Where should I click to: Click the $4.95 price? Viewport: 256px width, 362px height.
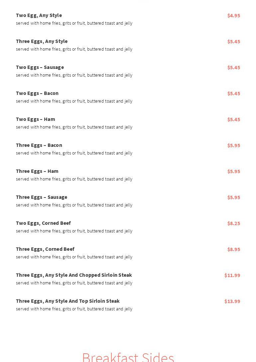pos(233,16)
